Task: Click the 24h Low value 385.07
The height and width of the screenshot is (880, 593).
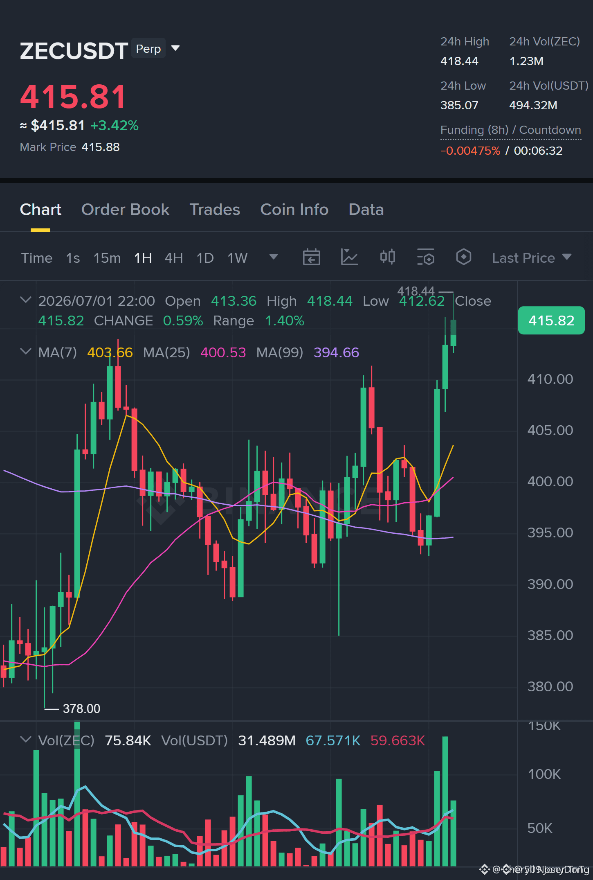Action: point(459,105)
